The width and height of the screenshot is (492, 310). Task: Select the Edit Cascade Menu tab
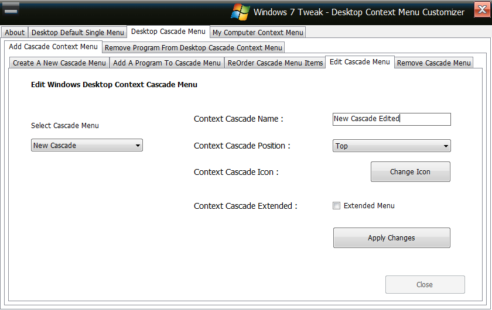coord(360,62)
